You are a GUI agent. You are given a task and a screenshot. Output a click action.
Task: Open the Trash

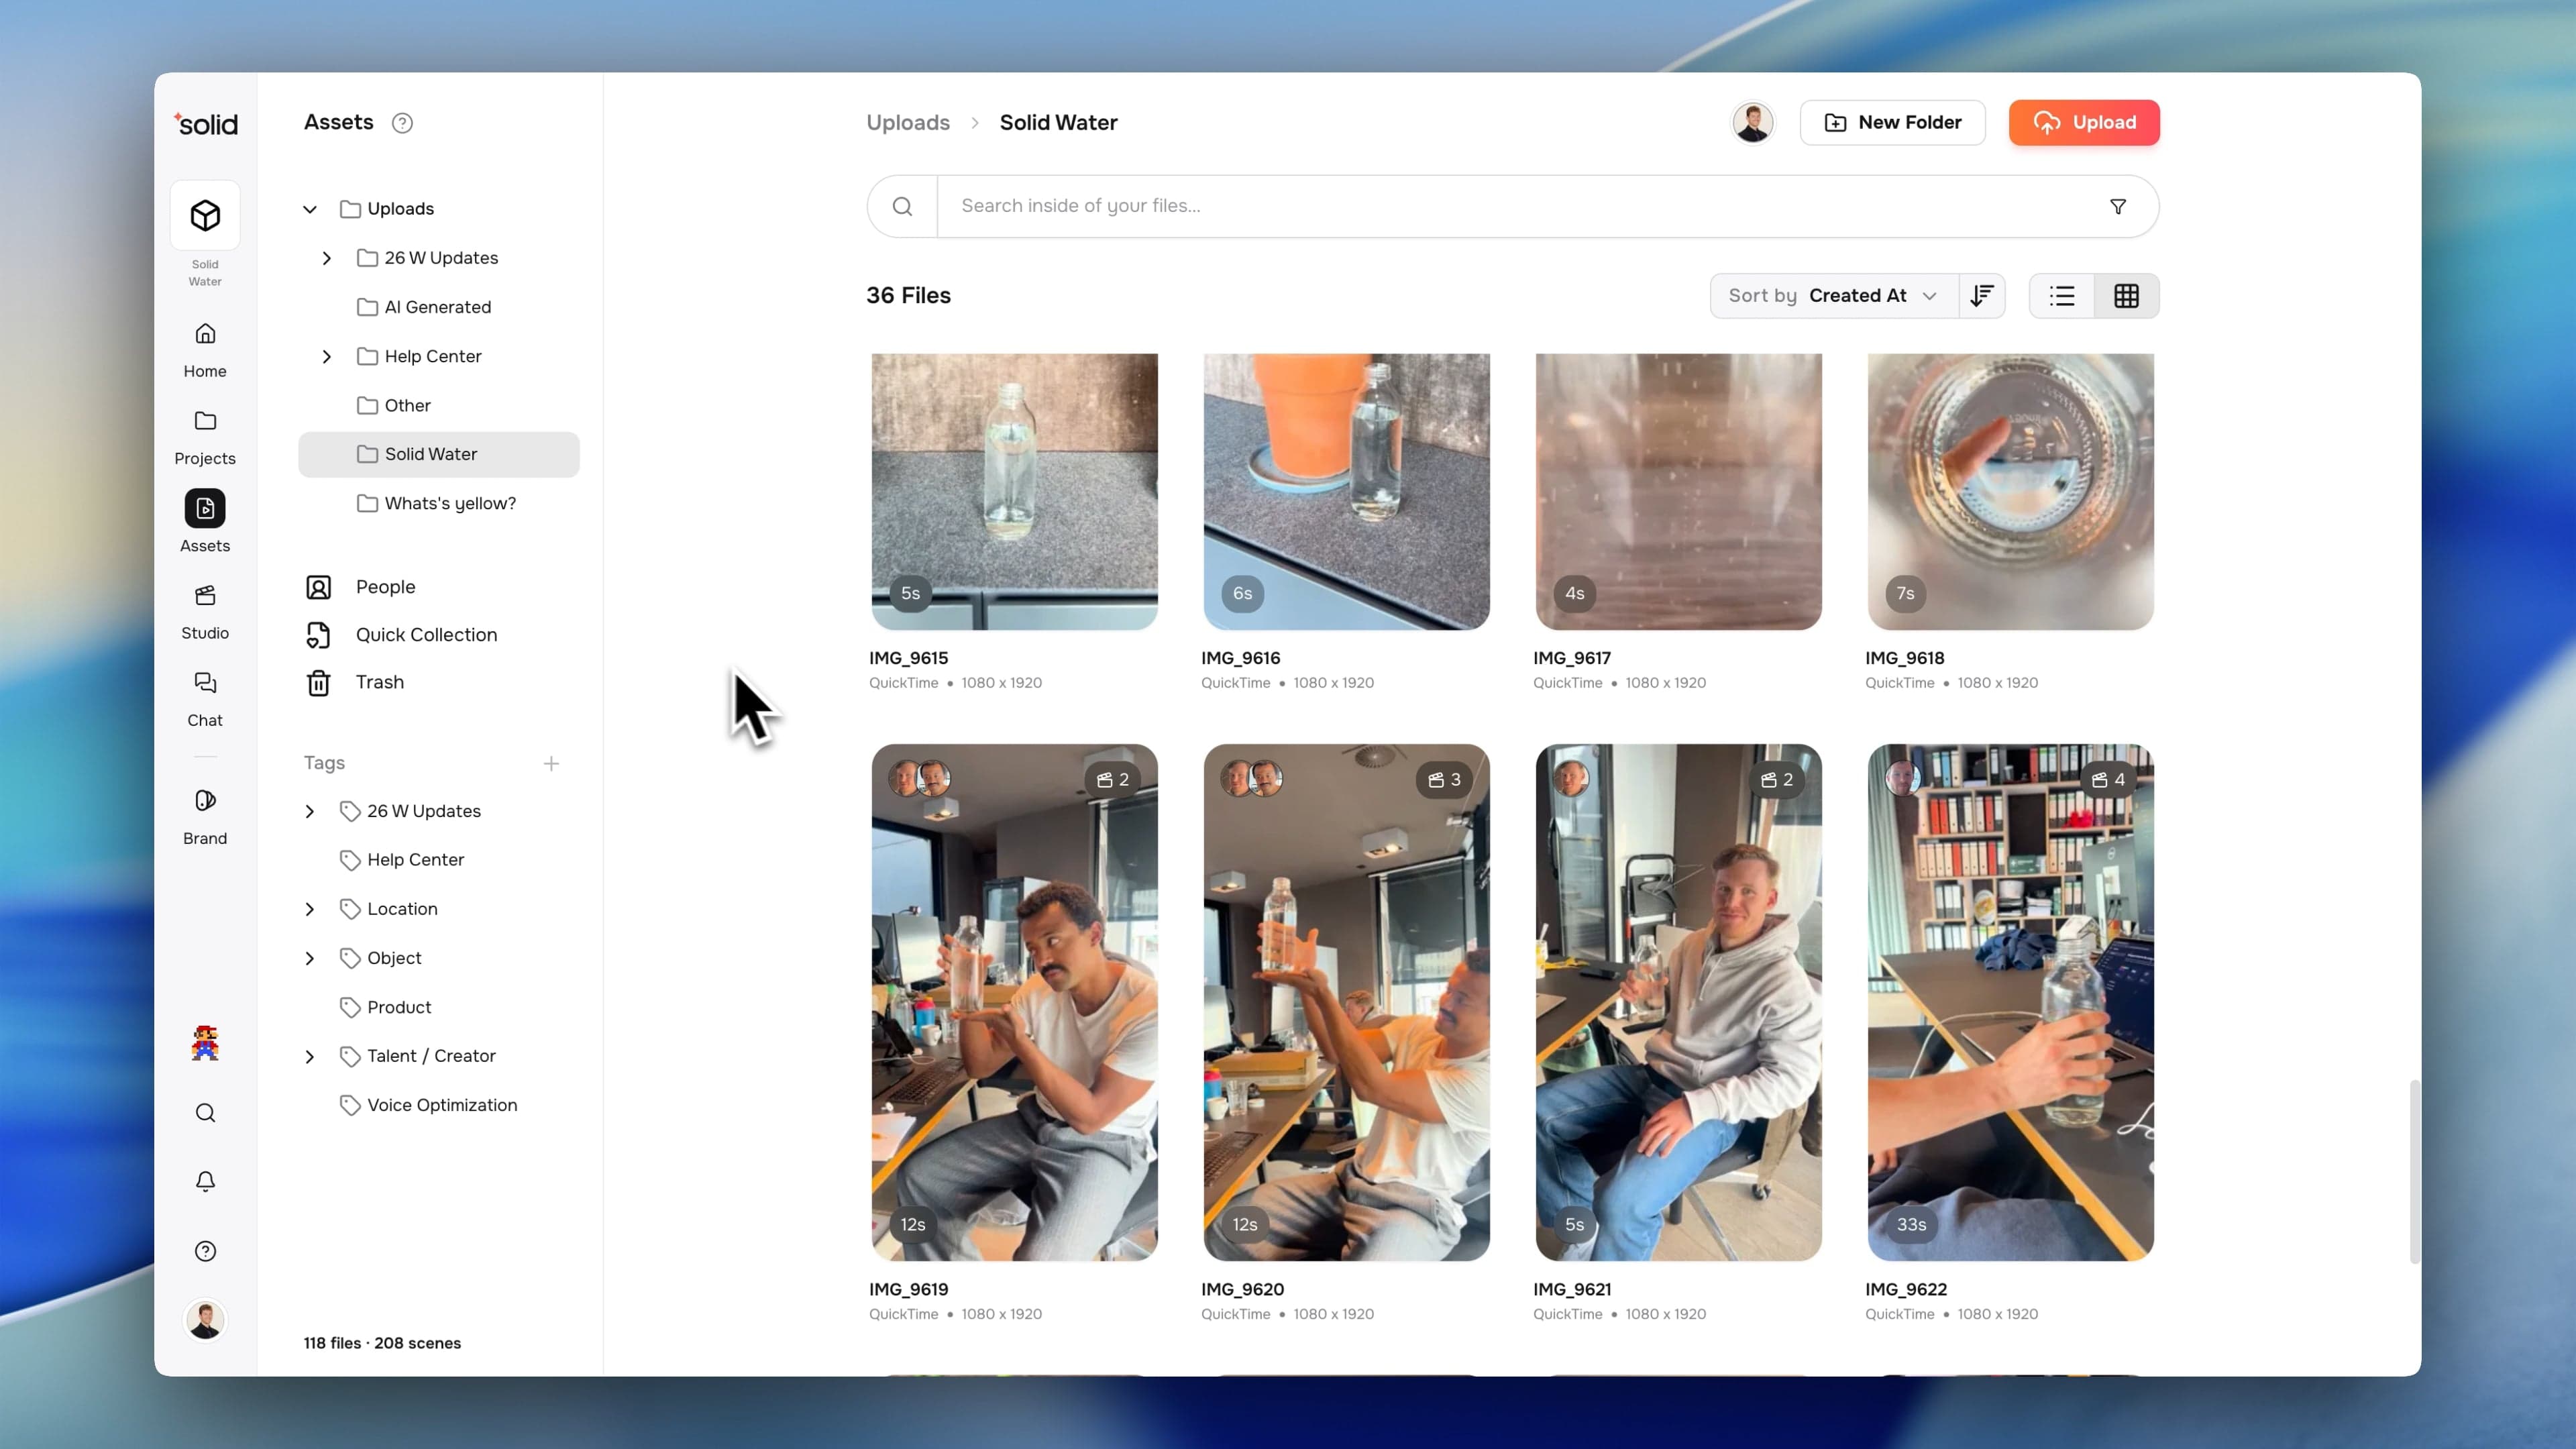(x=355, y=682)
